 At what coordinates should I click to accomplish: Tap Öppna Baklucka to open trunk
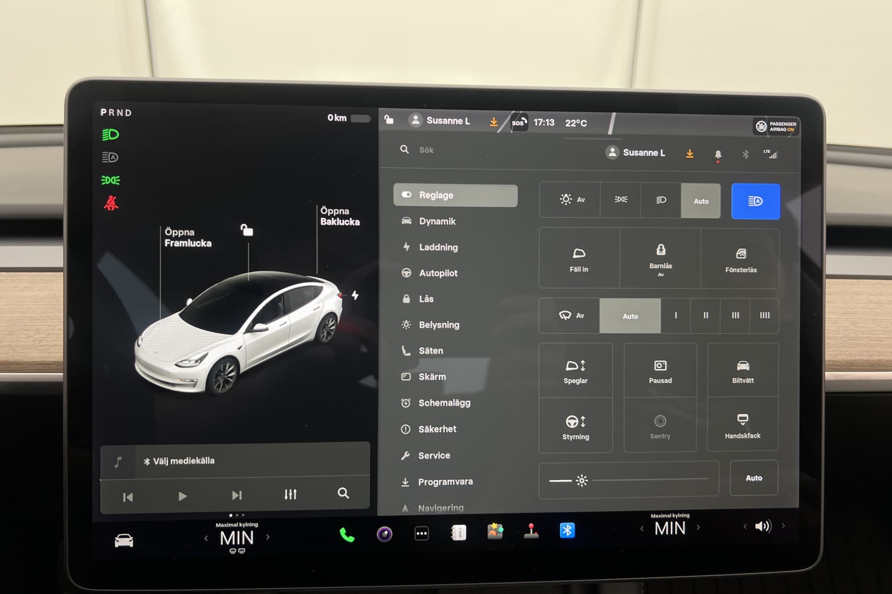tap(340, 216)
